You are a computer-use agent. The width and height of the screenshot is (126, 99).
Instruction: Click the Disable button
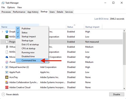tap(117, 94)
